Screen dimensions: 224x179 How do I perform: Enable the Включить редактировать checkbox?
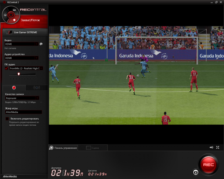click(x=7, y=119)
